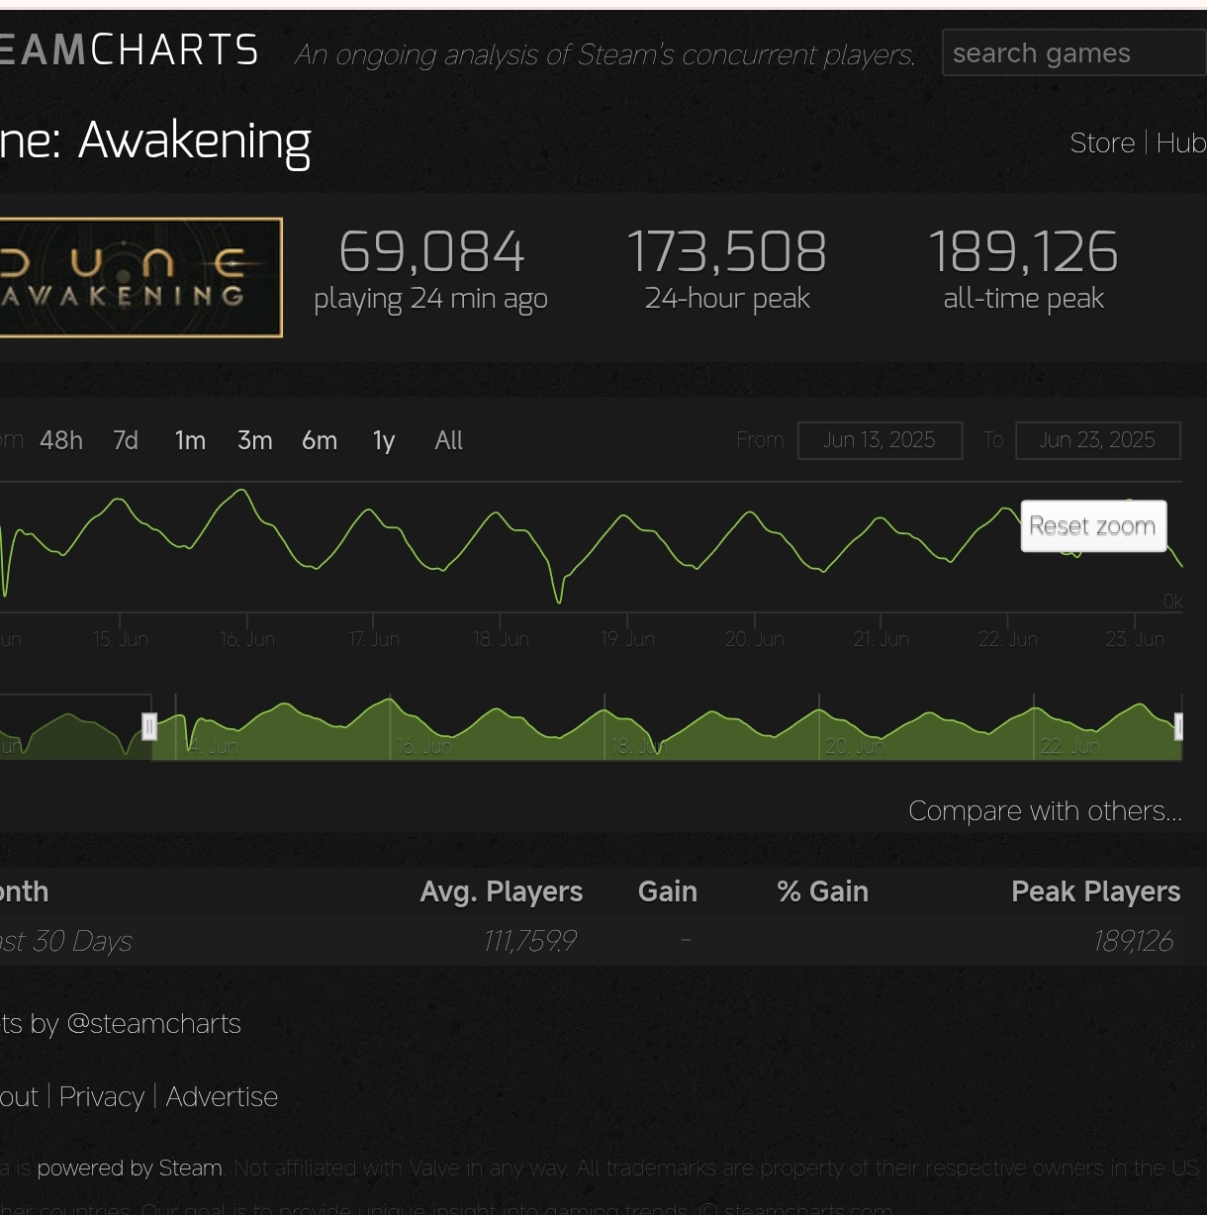Select the 6m zoom range
The width and height of the screenshot is (1207, 1215).
pyautogui.click(x=320, y=440)
